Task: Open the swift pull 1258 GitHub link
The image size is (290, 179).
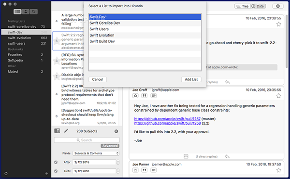Action: [167, 123]
